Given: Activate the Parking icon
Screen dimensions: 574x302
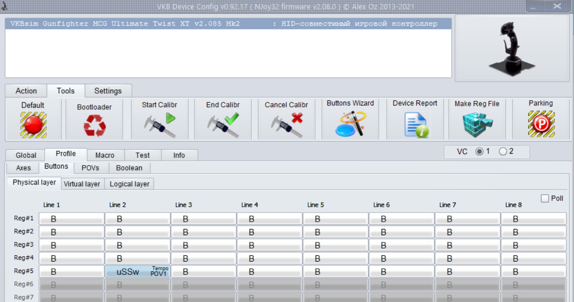Looking at the screenshot, I should (x=541, y=124).
